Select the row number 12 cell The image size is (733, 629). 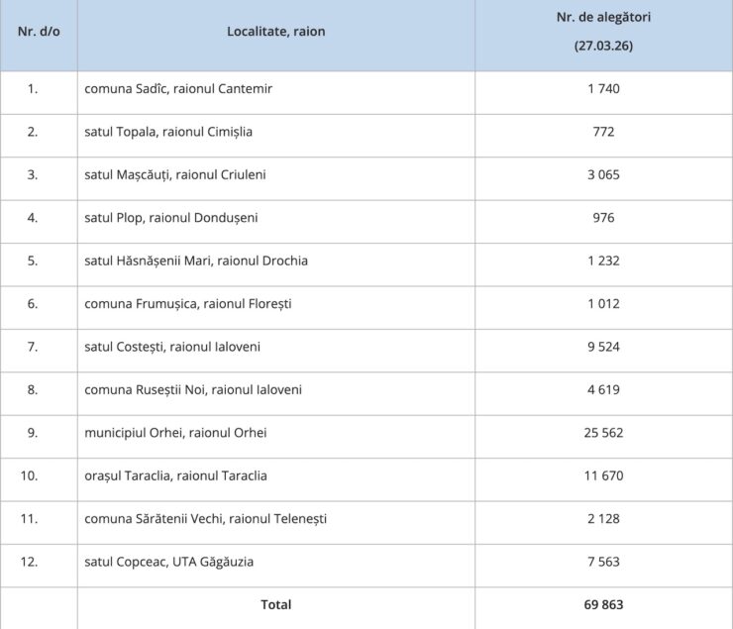coord(33,562)
